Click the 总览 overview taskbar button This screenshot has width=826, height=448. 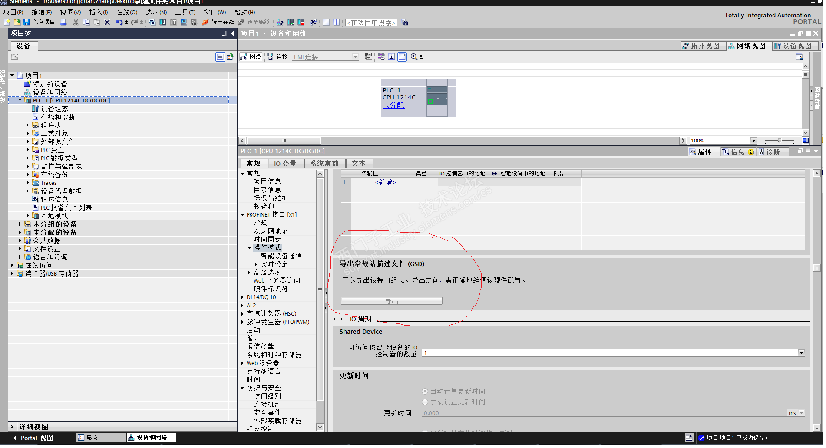click(x=101, y=438)
